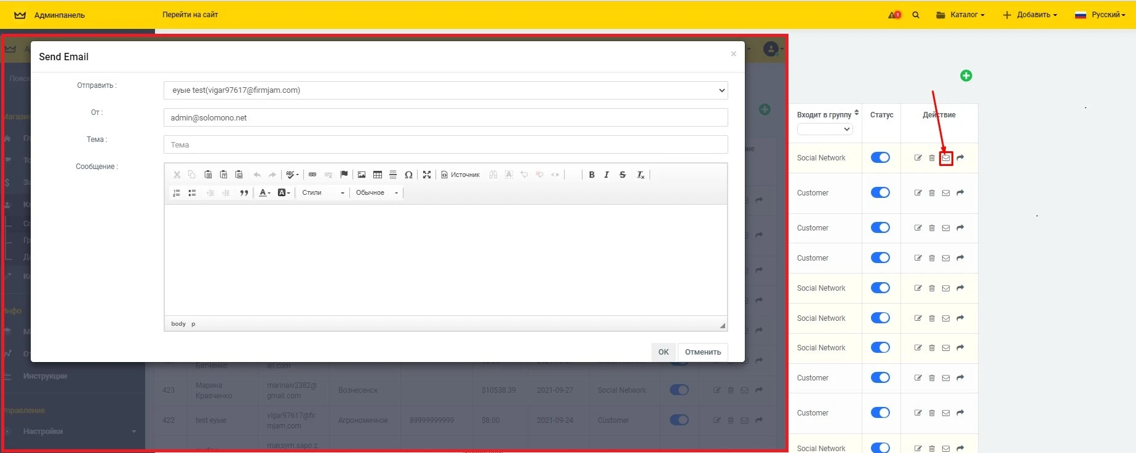Toggle status switch in first Social Network row
Image resolution: width=1136 pixels, height=453 pixels.
pyautogui.click(x=880, y=157)
